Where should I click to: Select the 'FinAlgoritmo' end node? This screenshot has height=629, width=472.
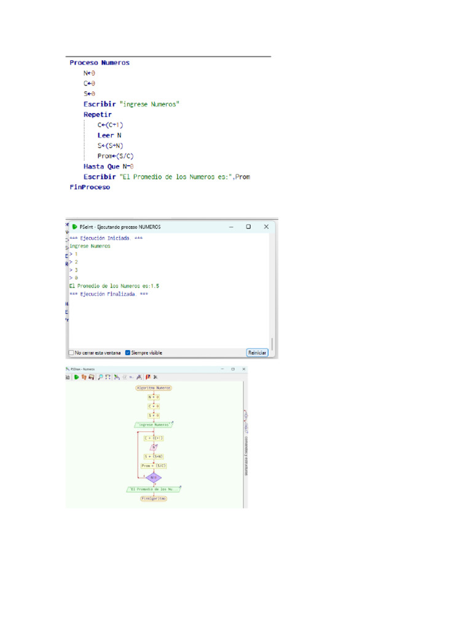tap(154, 499)
